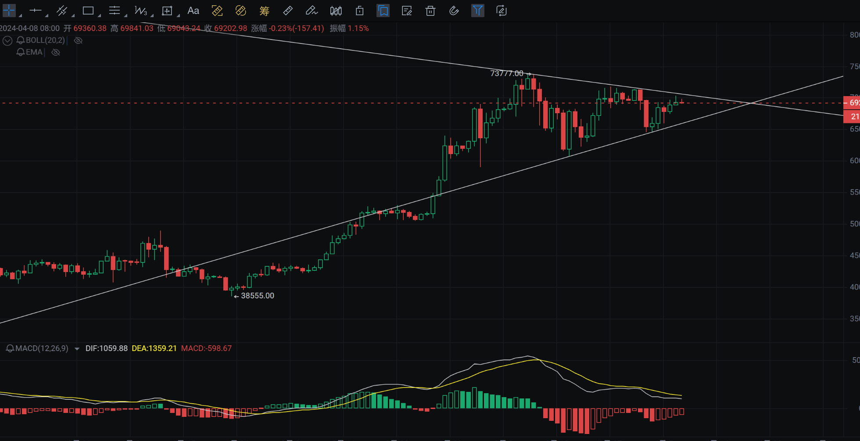Click the red current price tag on price axis
This screenshot has height=441, width=860.
pos(852,103)
